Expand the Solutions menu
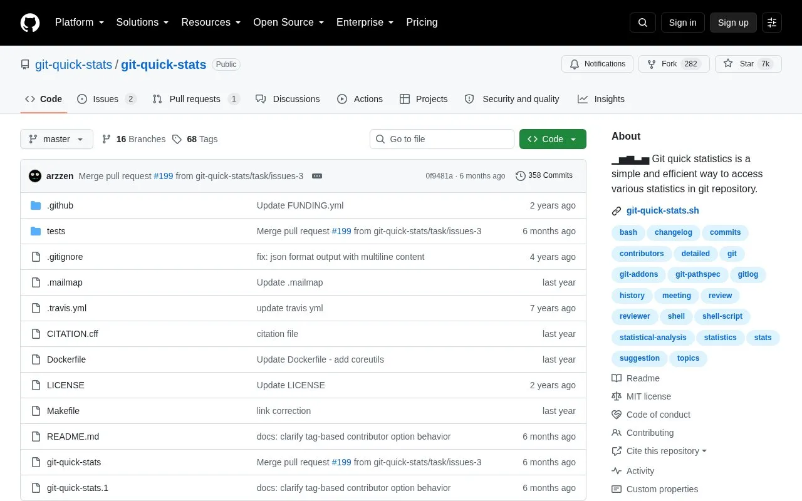The image size is (802, 501). (x=143, y=23)
